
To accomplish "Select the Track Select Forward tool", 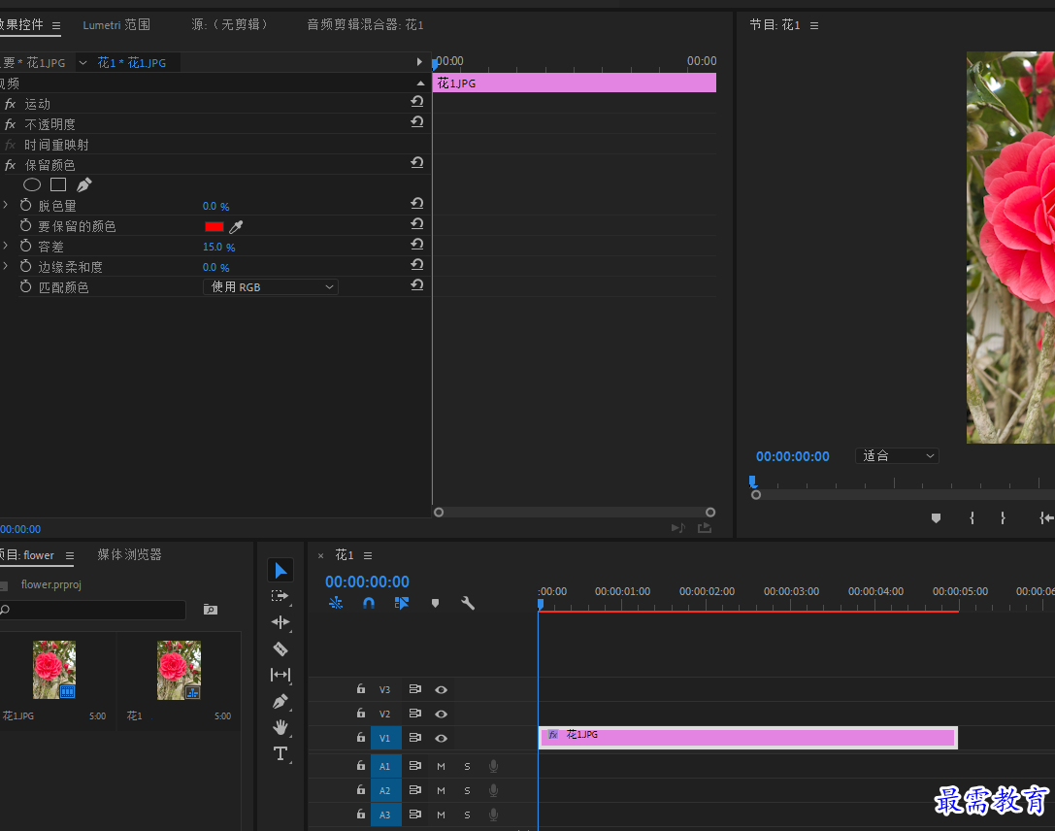I will tap(280, 596).
